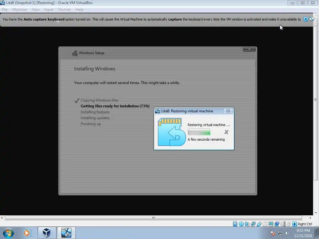Click the audio status indicator icon
This screenshot has width=319, height=239.
[x=247, y=224]
